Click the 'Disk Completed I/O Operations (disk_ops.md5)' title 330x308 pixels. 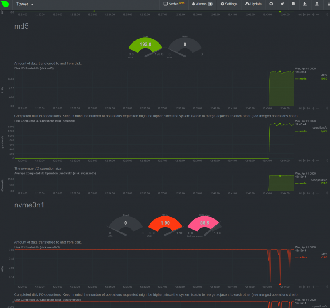(x=44, y=121)
